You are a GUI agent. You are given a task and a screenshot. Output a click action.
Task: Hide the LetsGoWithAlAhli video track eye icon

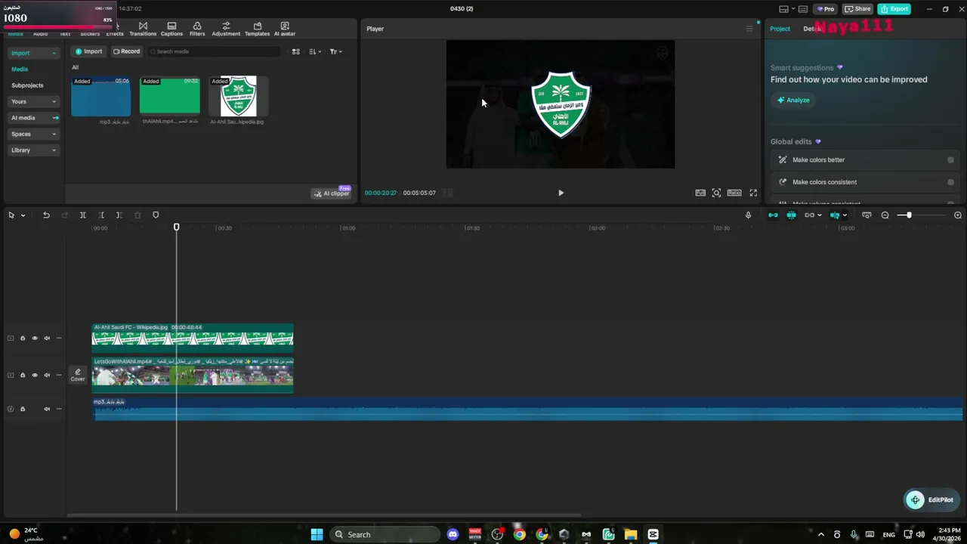(35, 375)
